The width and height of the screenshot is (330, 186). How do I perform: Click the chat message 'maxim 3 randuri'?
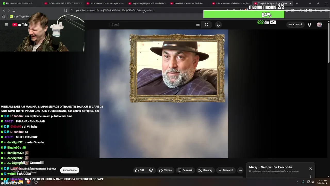(35, 142)
